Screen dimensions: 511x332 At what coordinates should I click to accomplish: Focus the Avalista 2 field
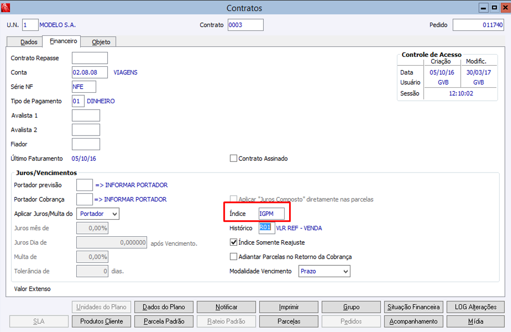coord(86,130)
